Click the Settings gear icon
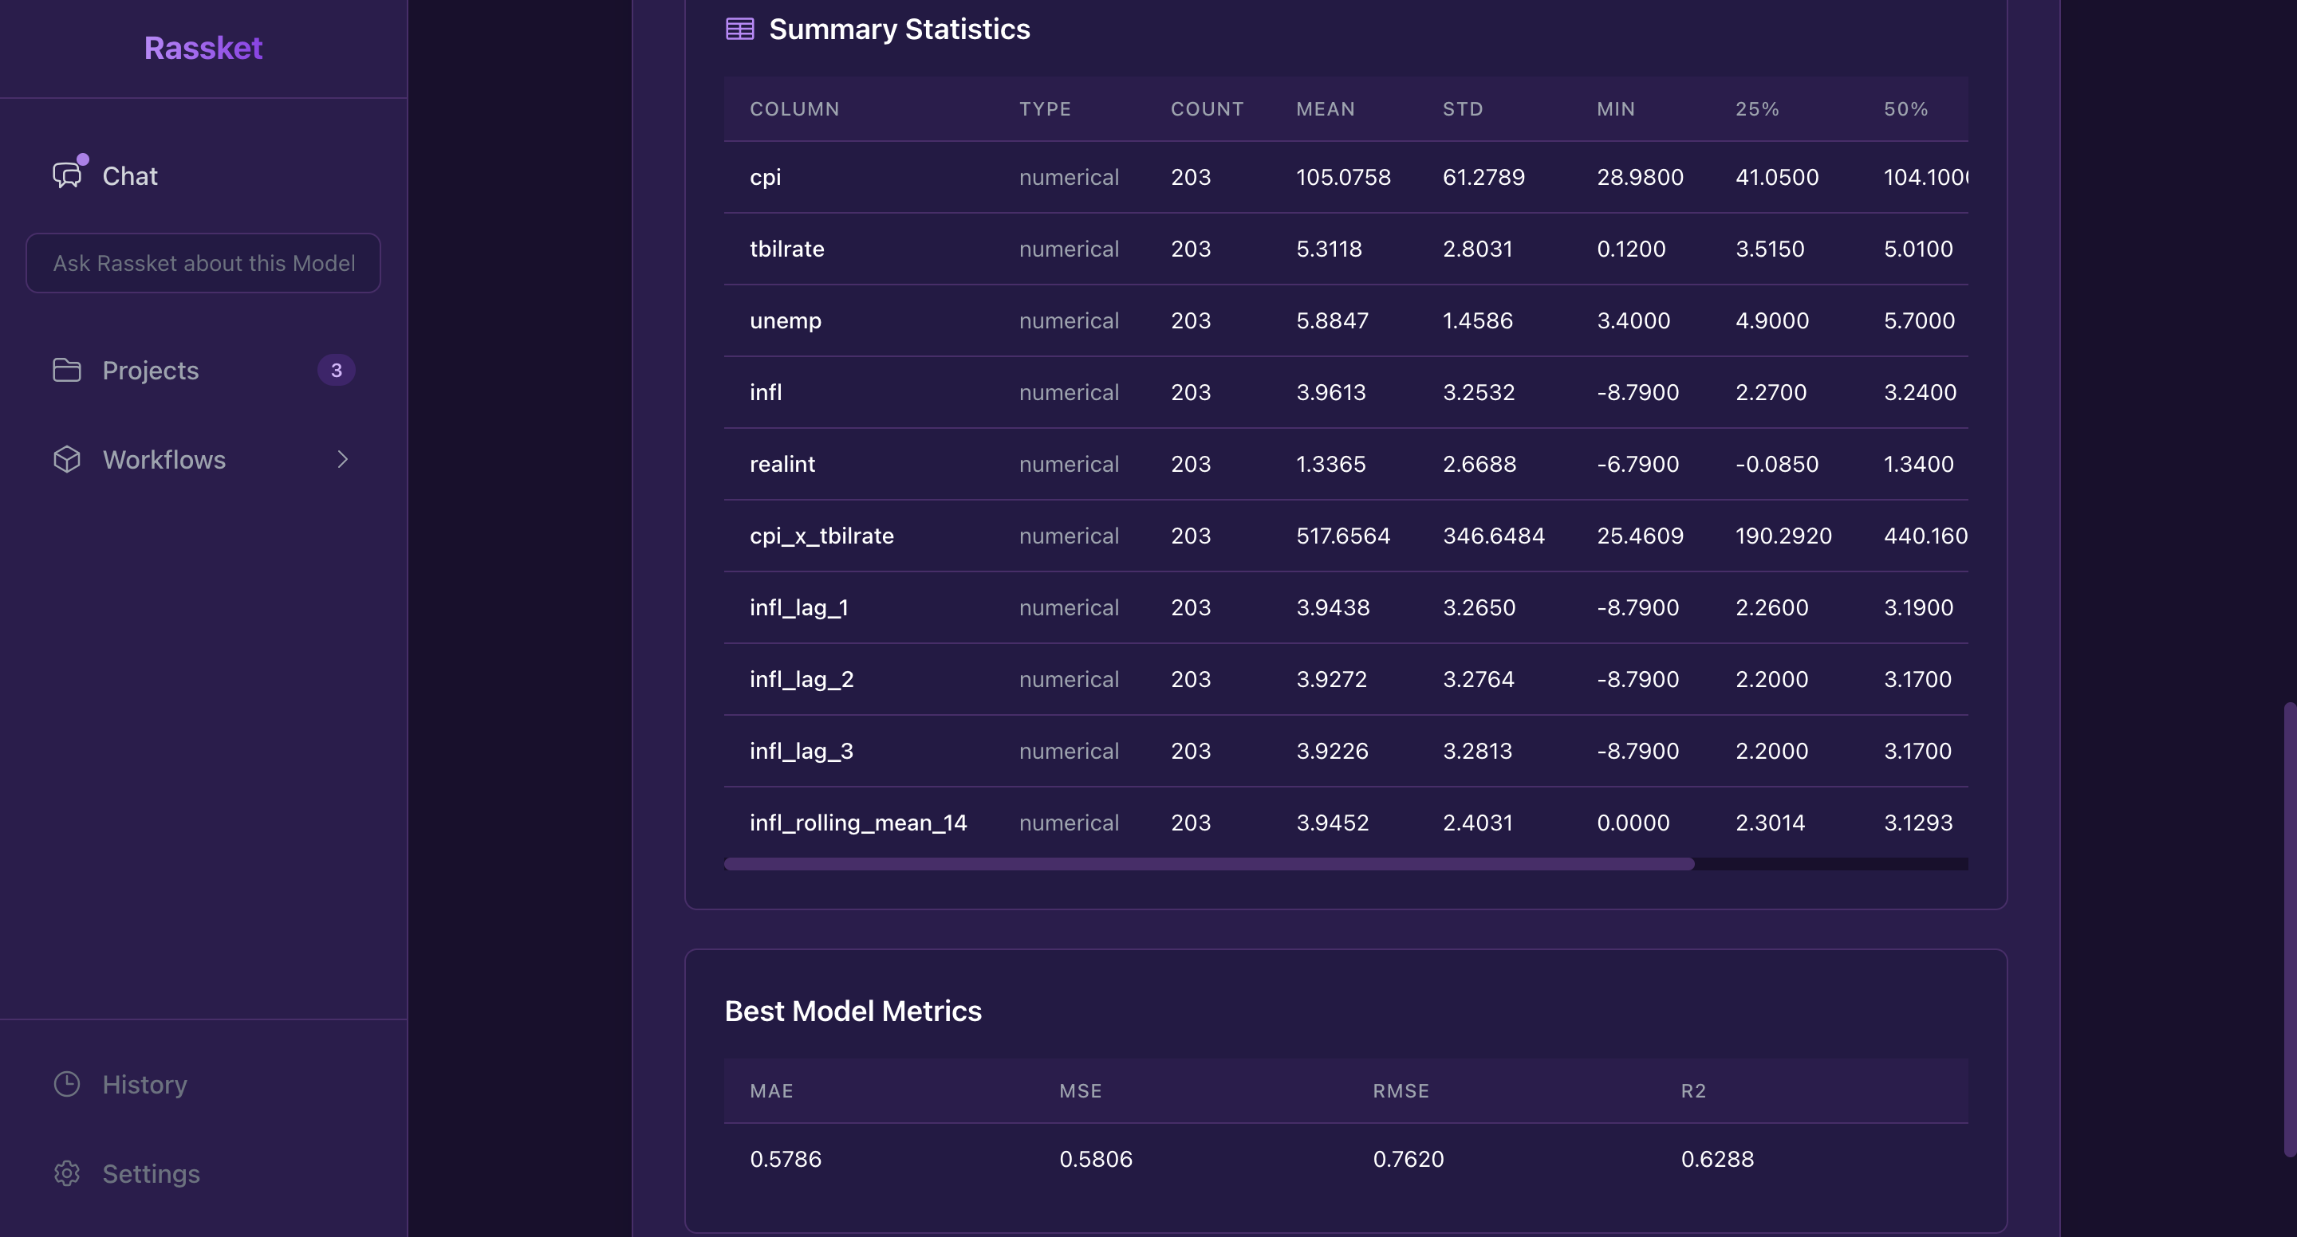 [x=67, y=1172]
